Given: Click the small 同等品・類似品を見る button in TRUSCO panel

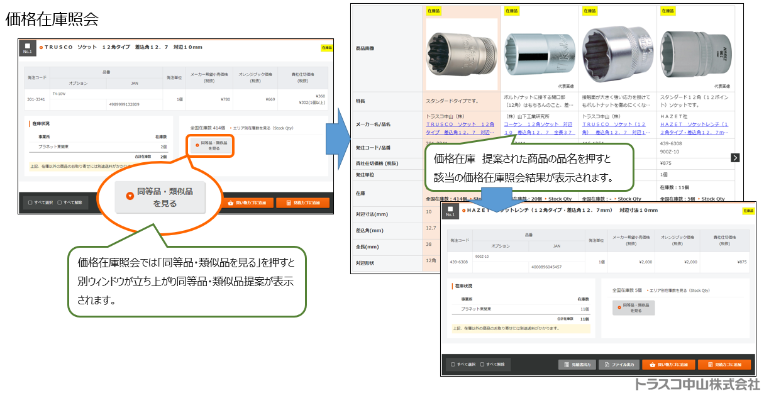Looking at the screenshot, I should (211, 146).
